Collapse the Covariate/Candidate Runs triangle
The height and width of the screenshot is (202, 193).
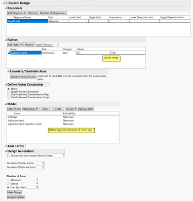point(8,71)
